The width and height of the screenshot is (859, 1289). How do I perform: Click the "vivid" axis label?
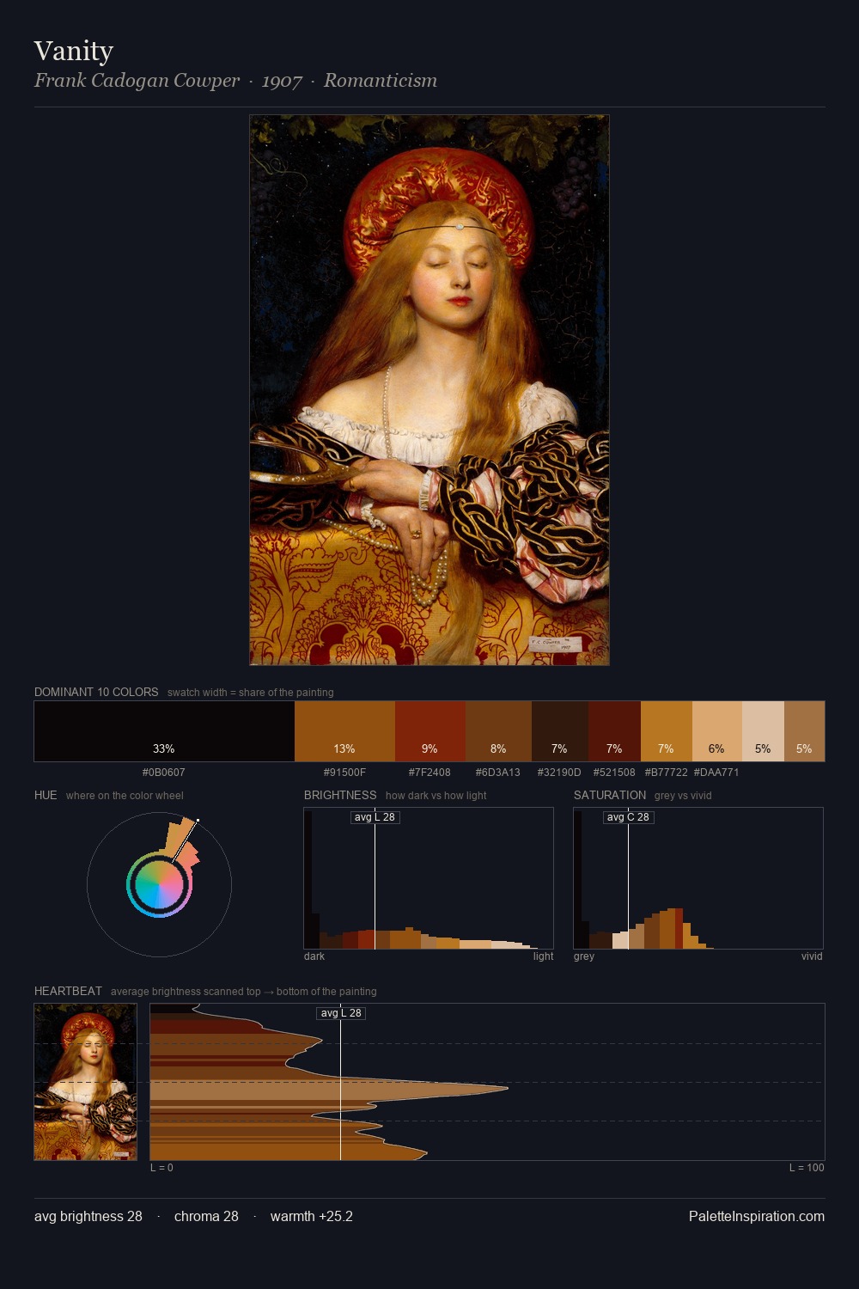[812, 956]
